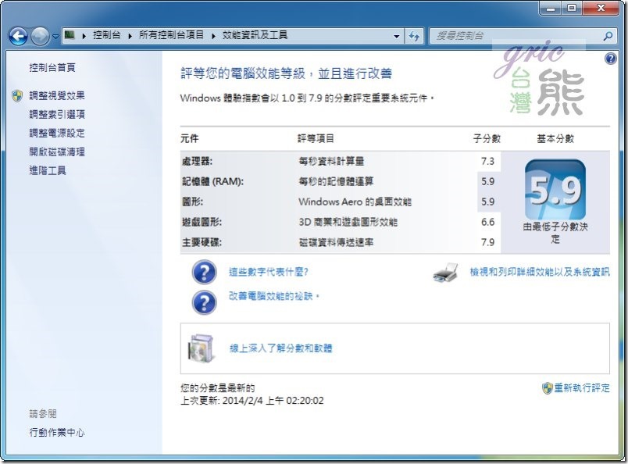
Task: Open the address bar history dropdown
Action: tap(397, 36)
